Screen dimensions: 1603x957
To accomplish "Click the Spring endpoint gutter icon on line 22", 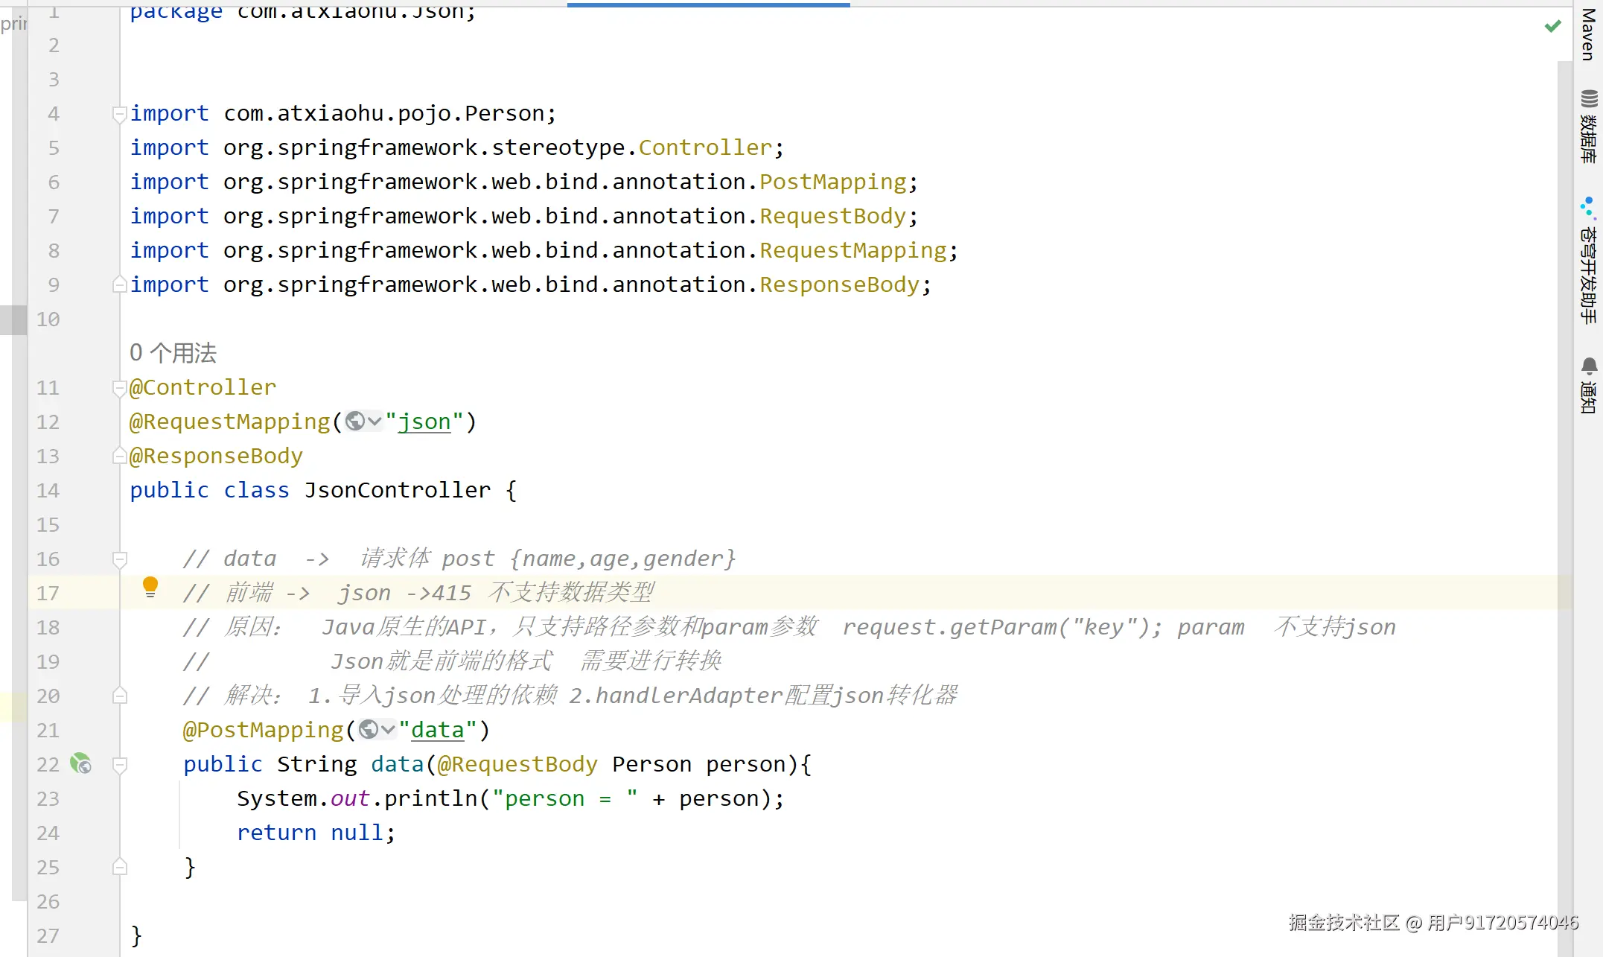I will (80, 763).
